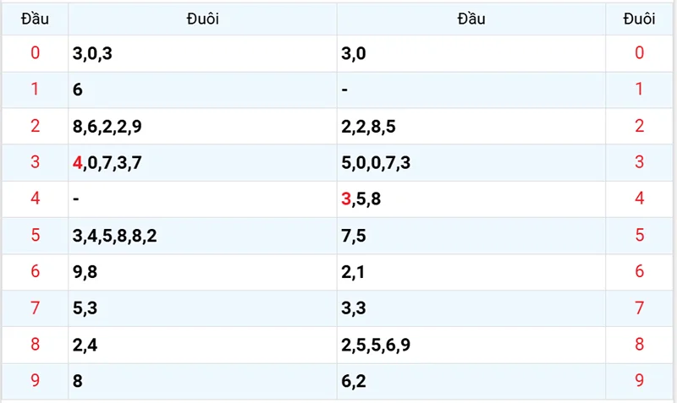Select the 3,3 cell

coord(354,308)
